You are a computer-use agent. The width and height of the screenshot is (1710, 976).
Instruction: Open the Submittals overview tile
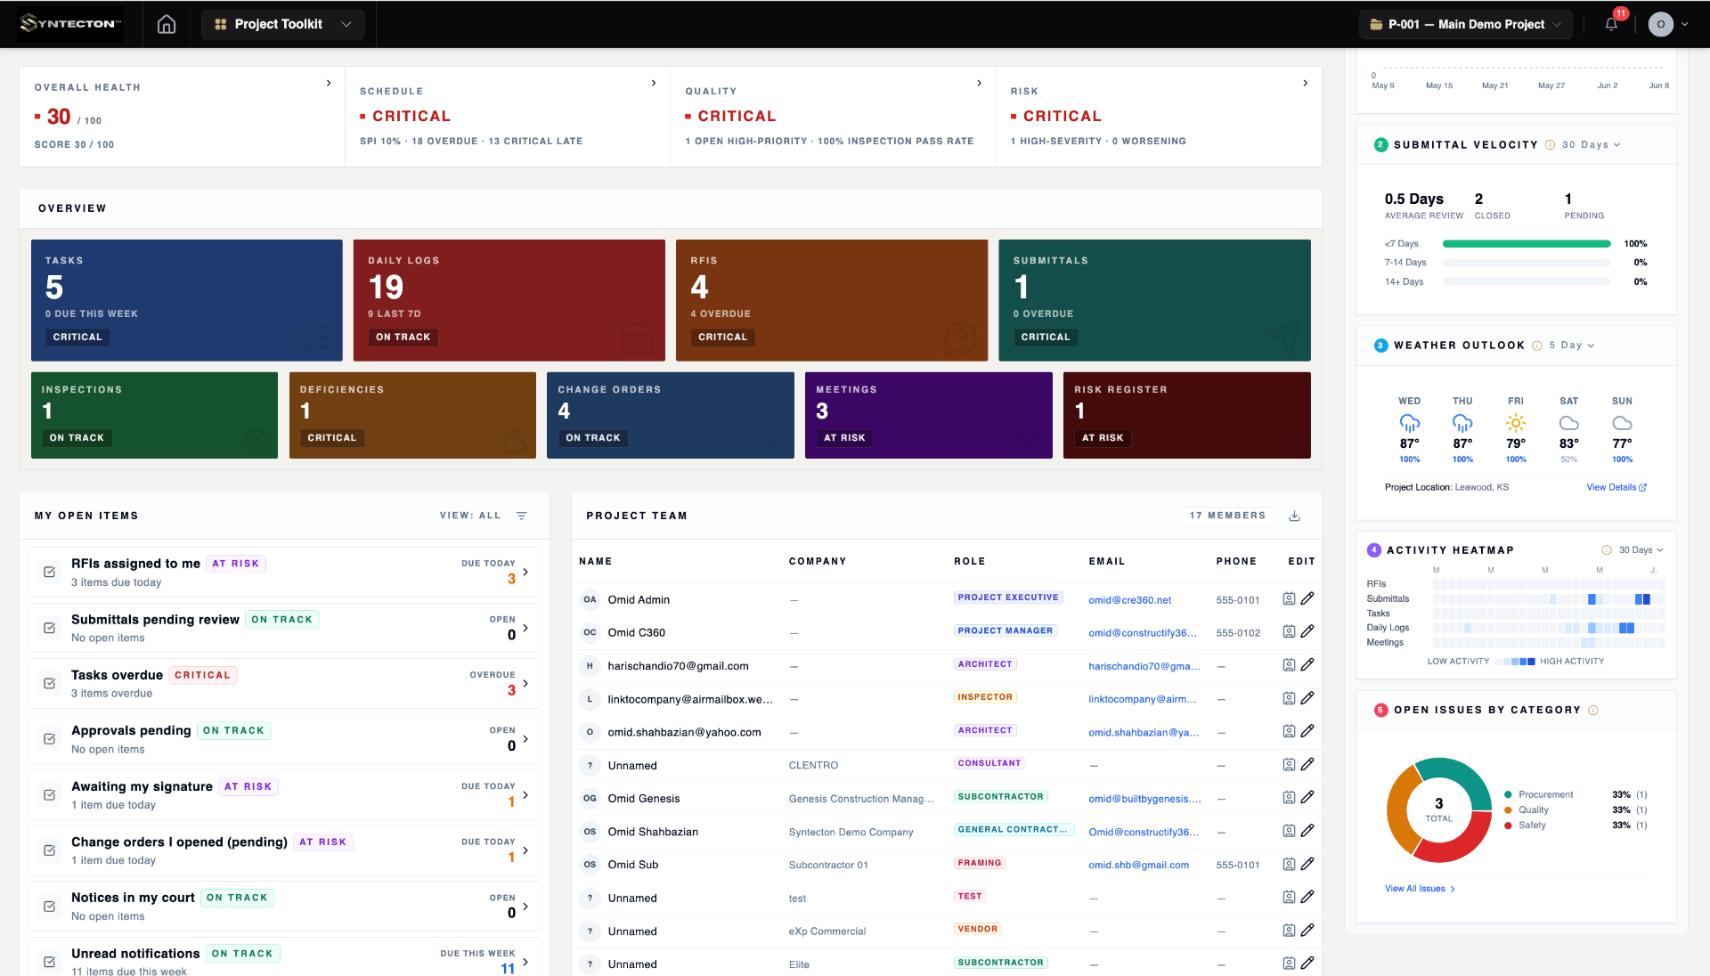pos(1154,300)
